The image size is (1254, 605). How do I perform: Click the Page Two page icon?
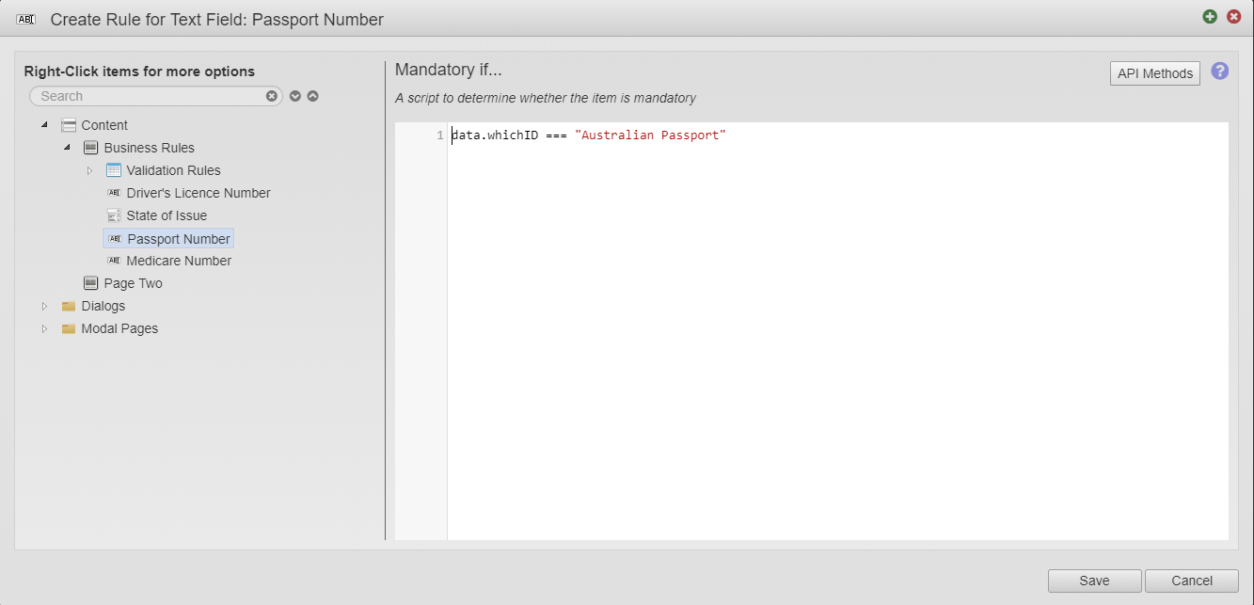(91, 283)
